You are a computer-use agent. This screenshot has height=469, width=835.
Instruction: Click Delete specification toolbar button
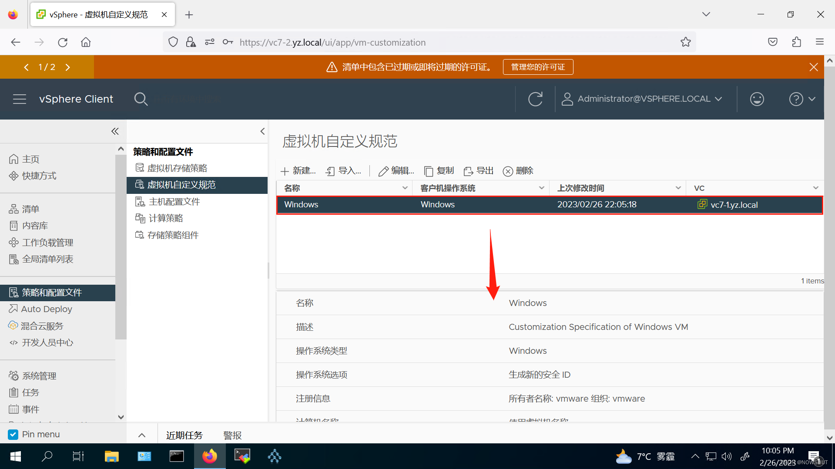pyautogui.click(x=518, y=171)
